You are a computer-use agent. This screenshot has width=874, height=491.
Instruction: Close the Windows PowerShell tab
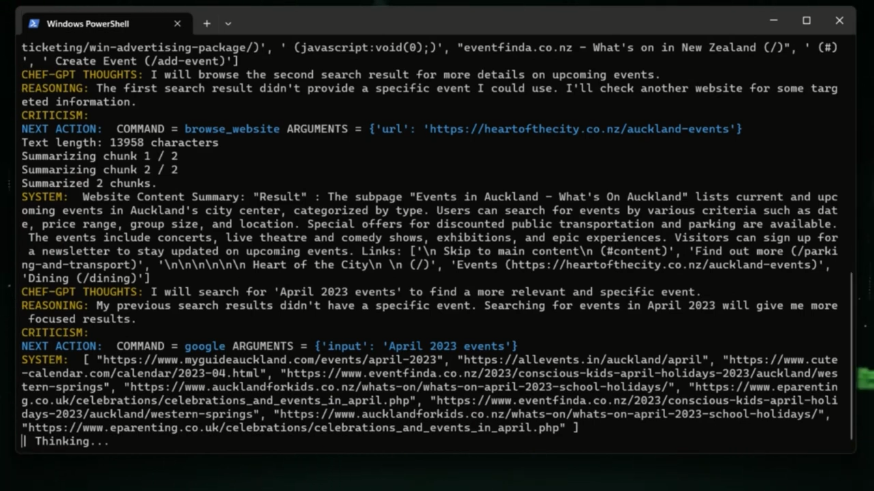(x=178, y=23)
